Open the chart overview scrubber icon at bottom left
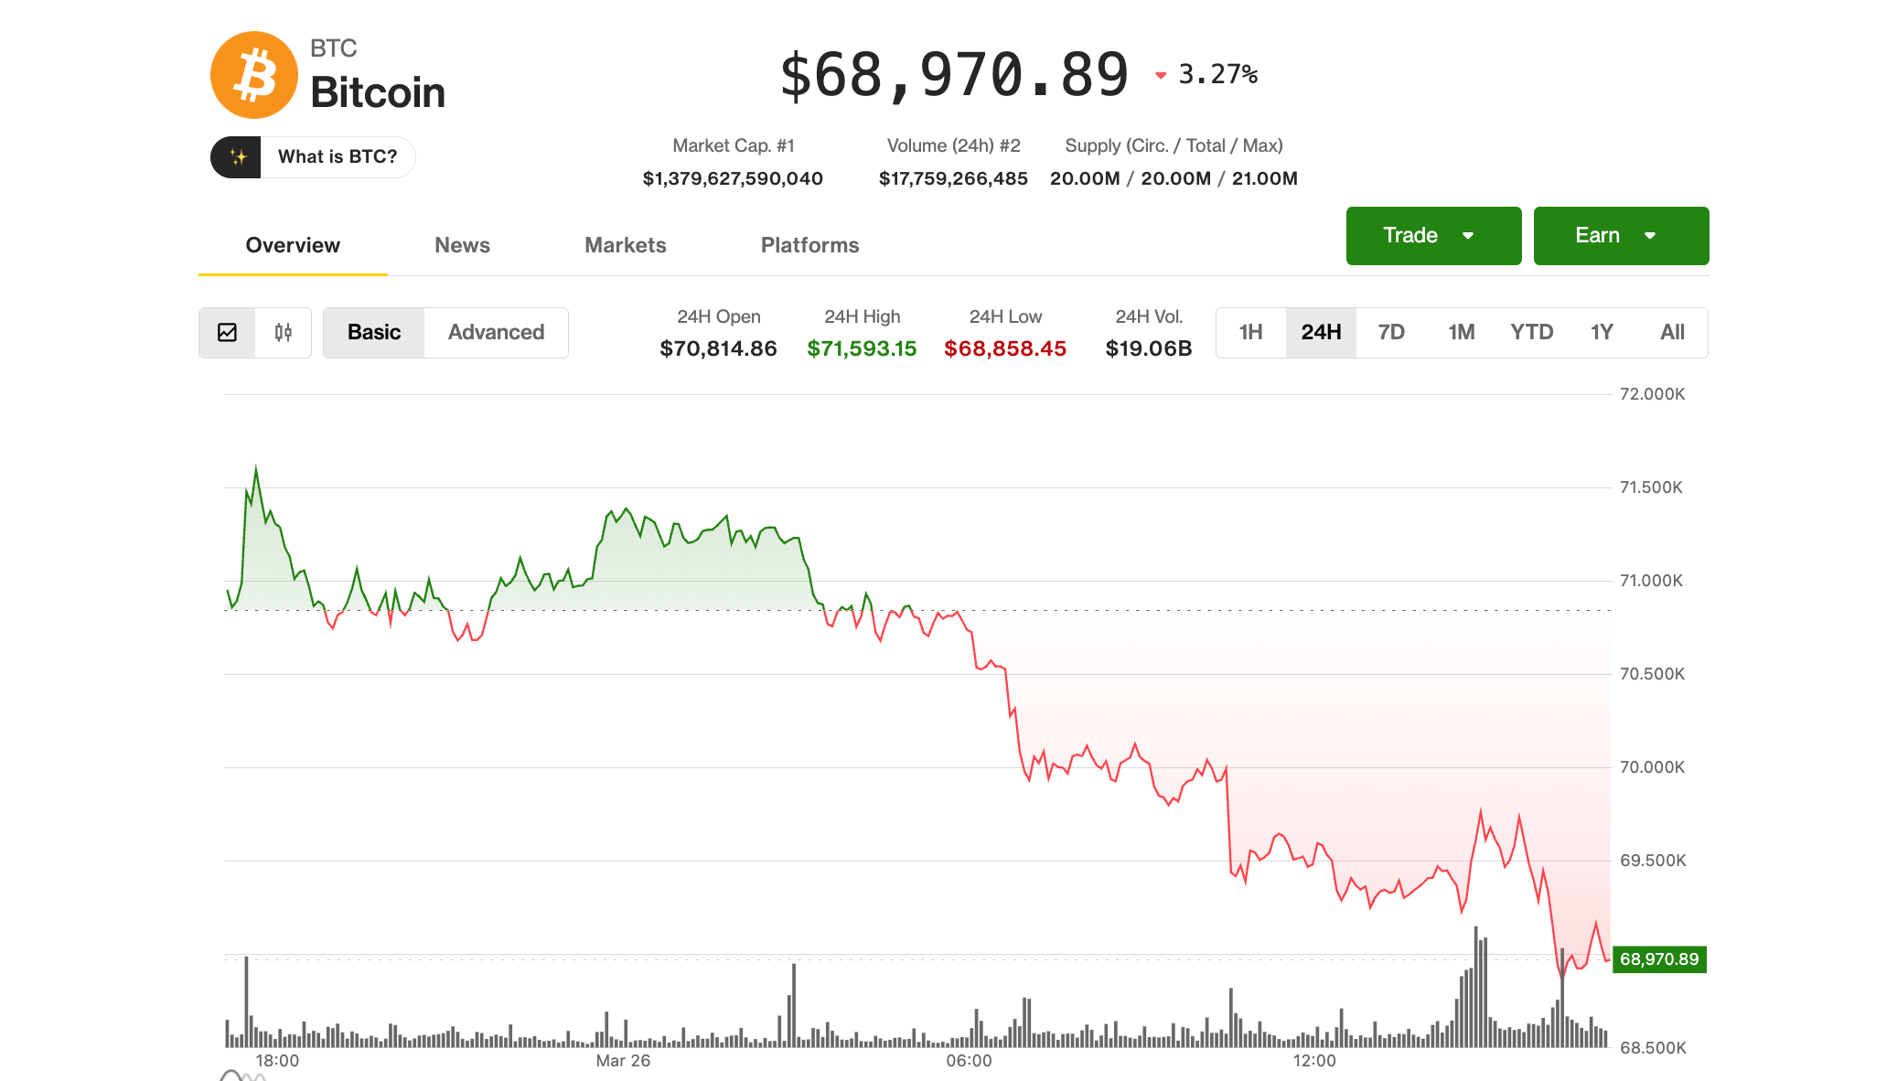This screenshot has height=1081, width=1897. click(x=240, y=1074)
